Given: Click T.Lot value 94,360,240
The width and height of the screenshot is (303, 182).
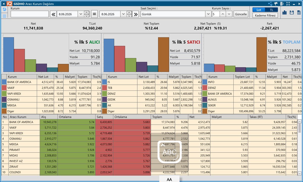Looking at the screenshot, I should point(92,28).
